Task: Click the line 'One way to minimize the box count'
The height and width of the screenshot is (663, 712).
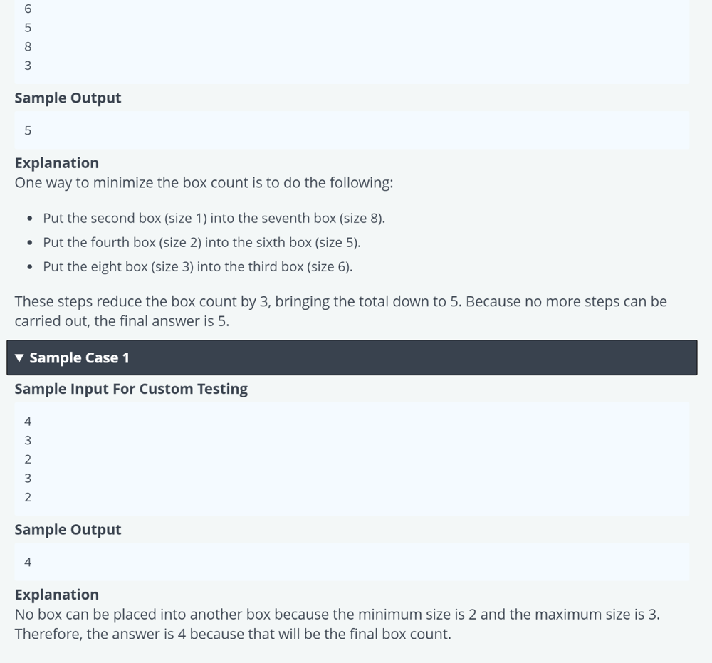Action: (204, 182)
